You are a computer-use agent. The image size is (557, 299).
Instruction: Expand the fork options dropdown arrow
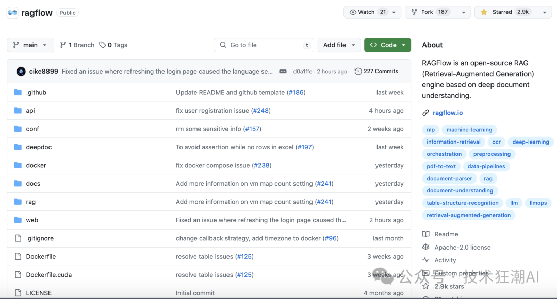point(463,12)
